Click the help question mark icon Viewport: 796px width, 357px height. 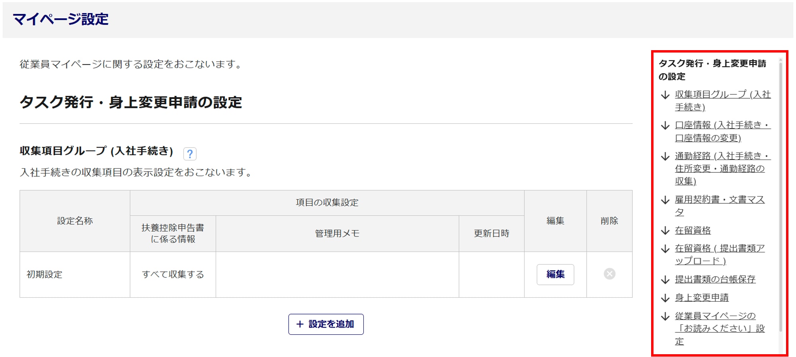tap(190, 154)
